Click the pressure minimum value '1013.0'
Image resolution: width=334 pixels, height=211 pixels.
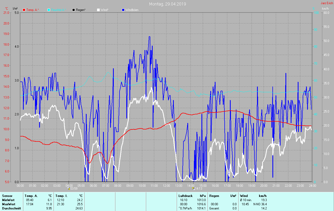tap(201, 200)
